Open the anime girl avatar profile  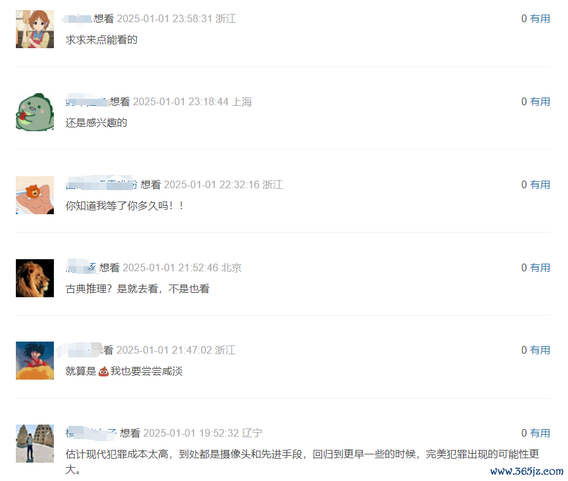(x=35, y=29)
